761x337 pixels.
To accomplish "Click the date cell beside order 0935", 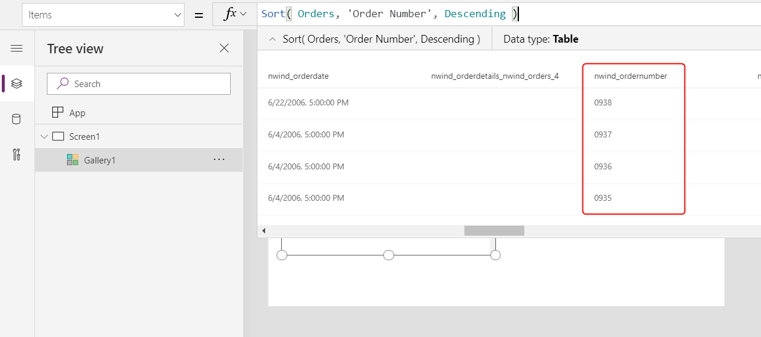I will tap(306, 198).
